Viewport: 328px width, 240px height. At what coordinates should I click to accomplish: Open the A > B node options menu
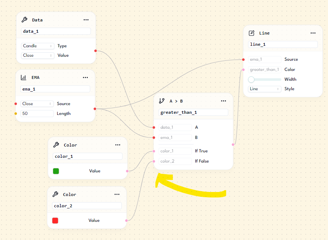coord(224,101)
